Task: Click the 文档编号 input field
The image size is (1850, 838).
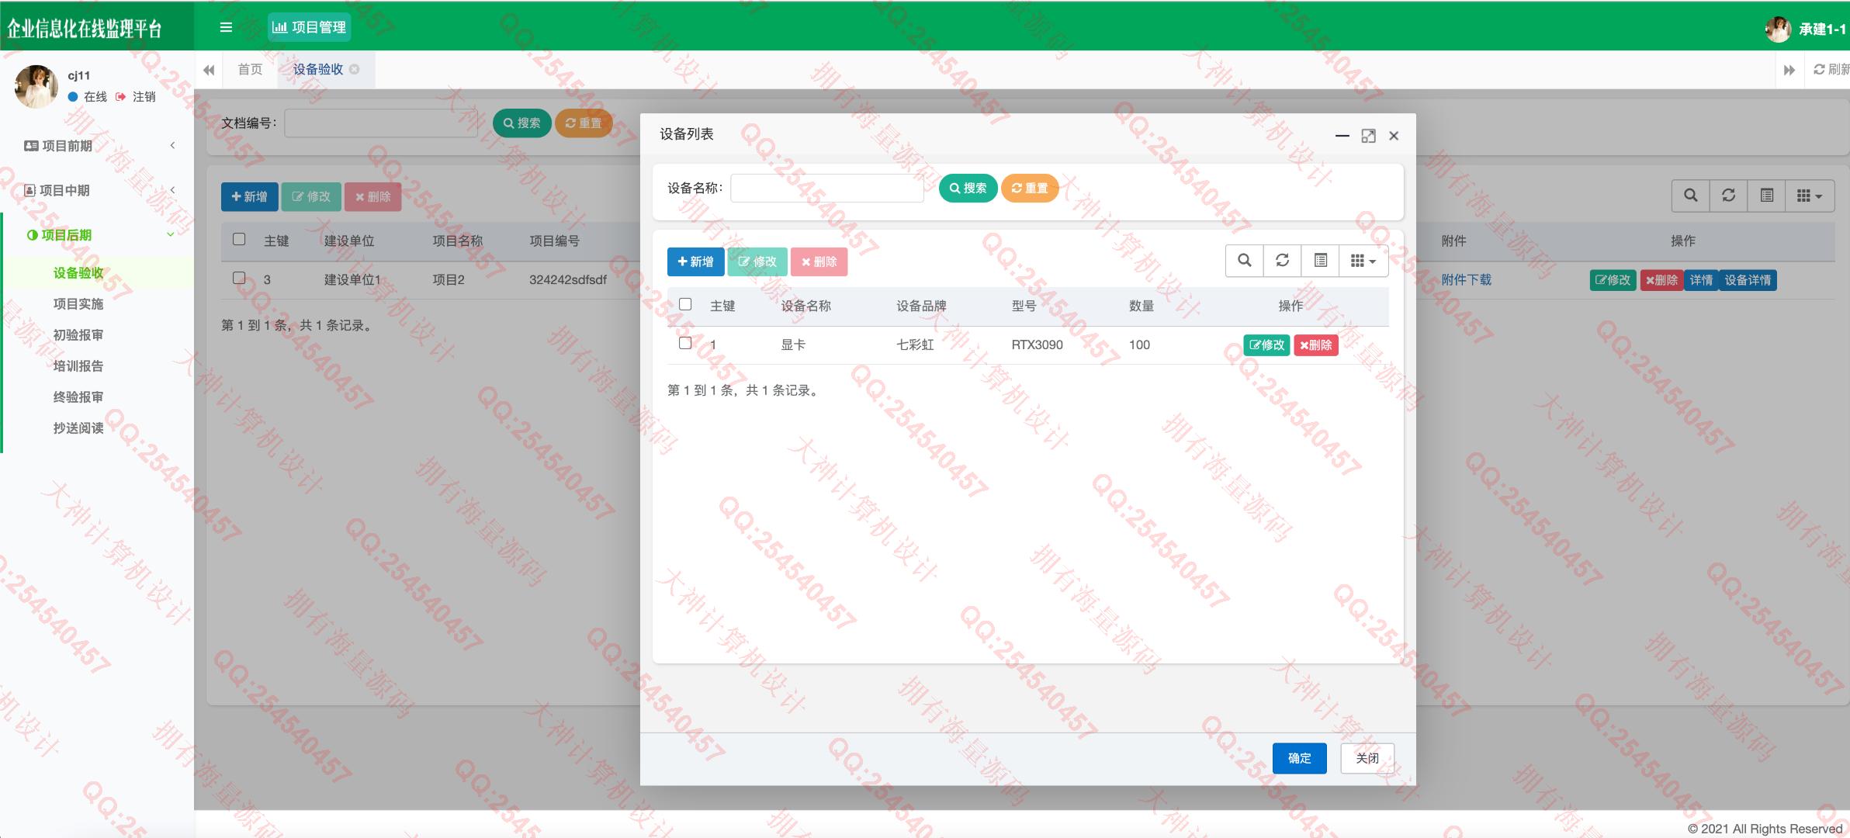Action: (381, 123)
